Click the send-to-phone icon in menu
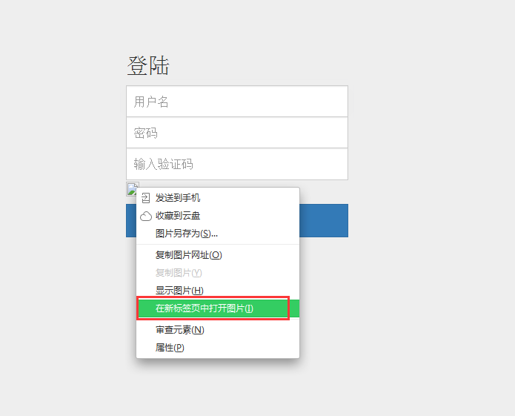This screenshot has width=515, height=416. [x=145, y=198]
